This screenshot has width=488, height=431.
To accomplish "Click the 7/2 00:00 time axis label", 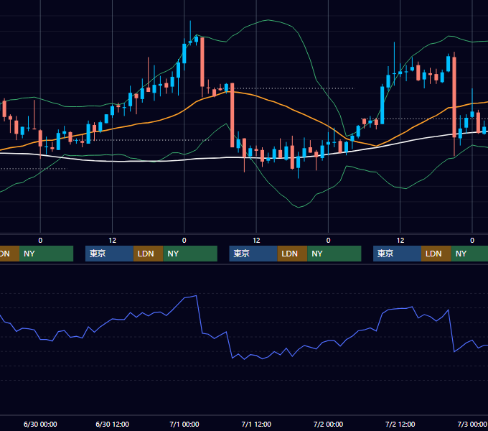I will coord(328,424).
